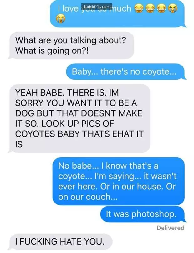Click the 'LOOK UP PICS OF' text line
The image size is (194, 253).
pyautogui.click(x=64, y=124)
